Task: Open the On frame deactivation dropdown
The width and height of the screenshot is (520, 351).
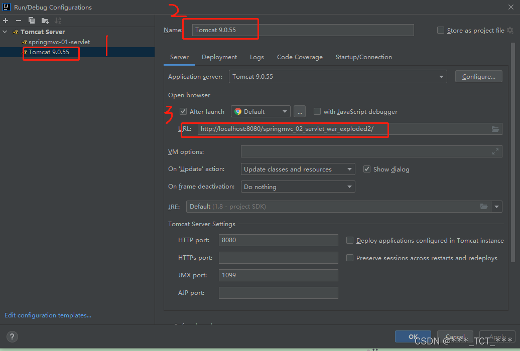Action: [x=298, y=187]
